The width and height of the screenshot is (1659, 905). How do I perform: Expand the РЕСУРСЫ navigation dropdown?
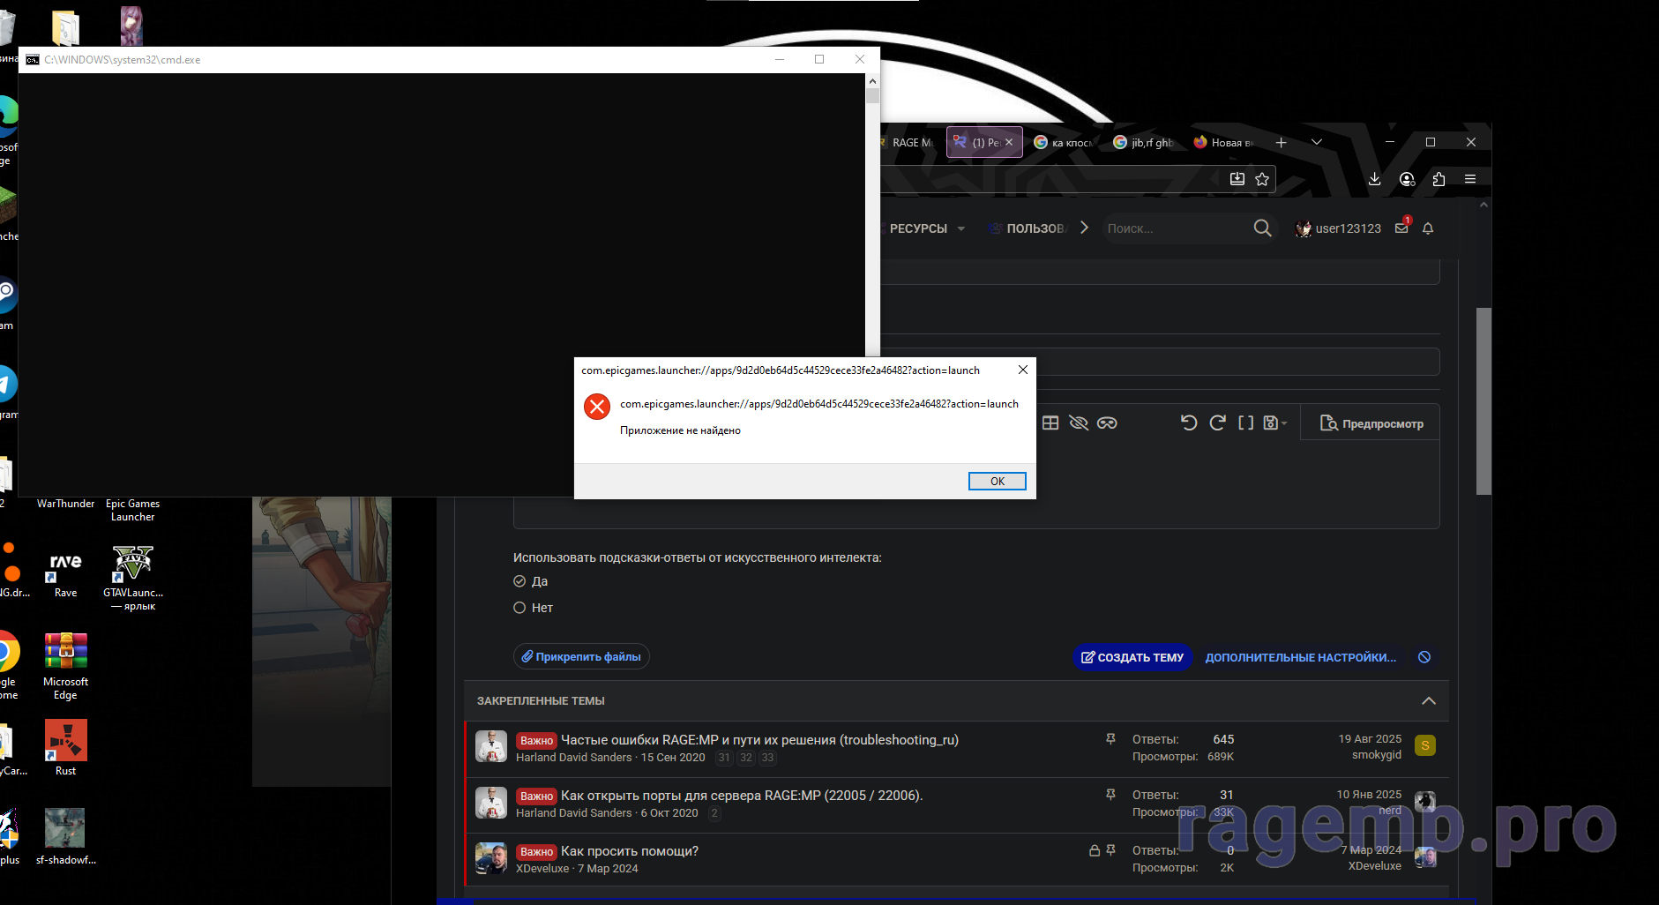coord(960,228)
